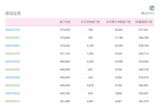This screenshot has width=161, height=110.
Task: Click the 本月净增客户数 column header
Action: pyautogui.click(x=90, y=22)
